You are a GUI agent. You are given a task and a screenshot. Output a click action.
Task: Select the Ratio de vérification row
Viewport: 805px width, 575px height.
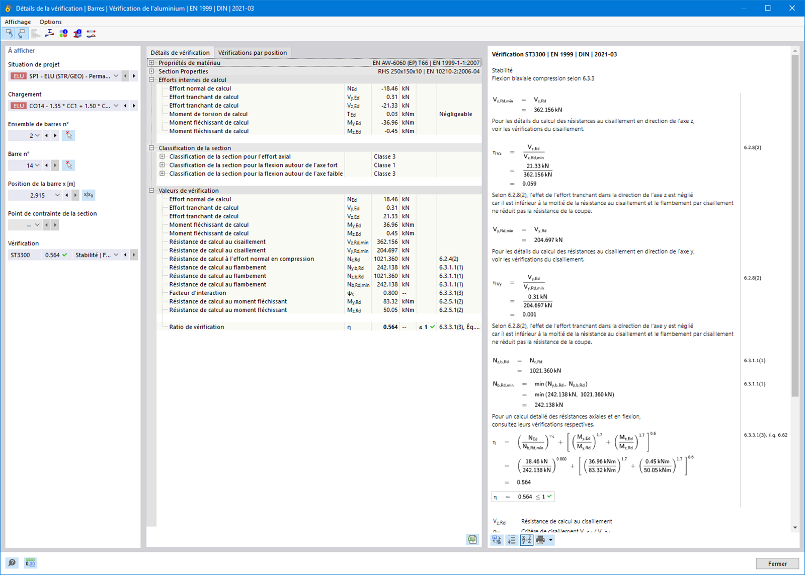(319, 327)
